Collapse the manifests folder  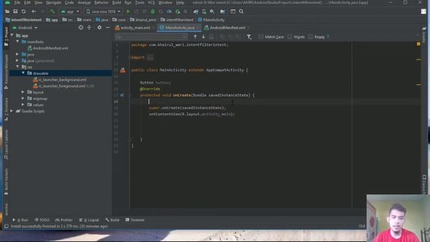click(x=17, y=42)
